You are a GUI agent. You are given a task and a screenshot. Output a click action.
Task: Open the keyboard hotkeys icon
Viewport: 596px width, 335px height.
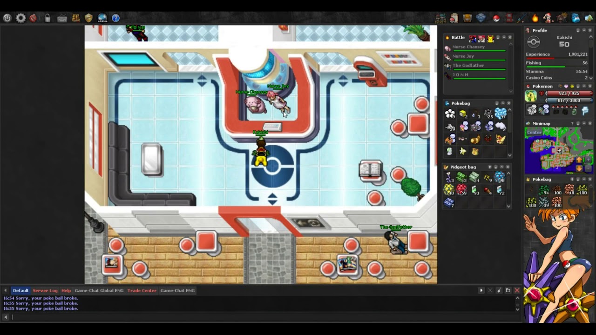(x=62, y=19)
